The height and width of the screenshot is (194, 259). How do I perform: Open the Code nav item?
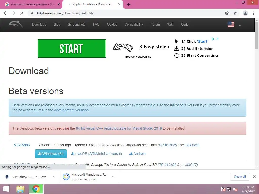tap(185, 25)
